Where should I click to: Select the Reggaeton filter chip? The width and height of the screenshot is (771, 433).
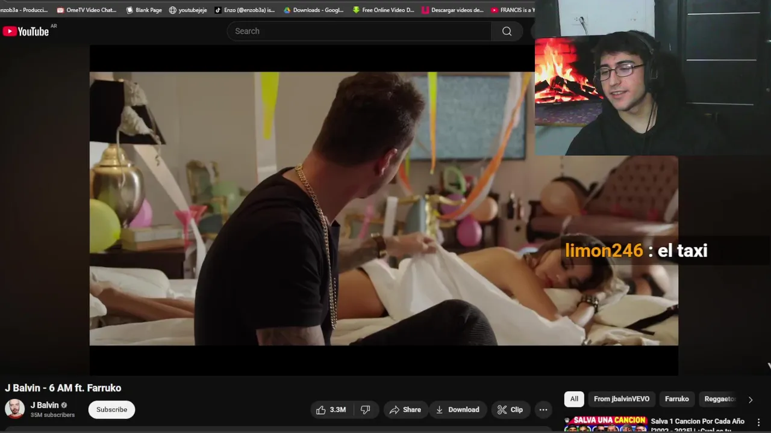click(x=720, y=399)
